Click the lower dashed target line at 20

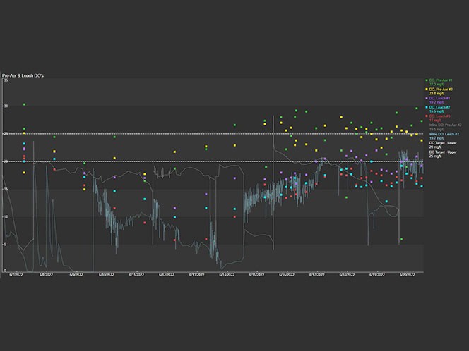pyautogui.click(x=212, y=161)
